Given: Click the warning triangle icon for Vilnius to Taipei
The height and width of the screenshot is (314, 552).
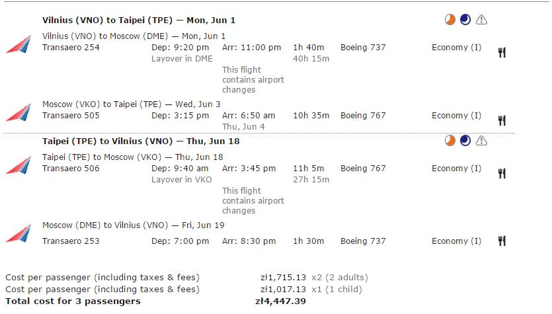Looking at the screenshot, I should click(x=481, y=20).
